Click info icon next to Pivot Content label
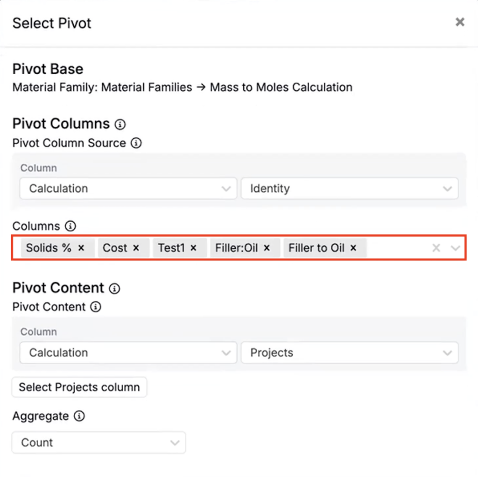The height and width of the screenshot is (477, 478). (x=96, y=307)
